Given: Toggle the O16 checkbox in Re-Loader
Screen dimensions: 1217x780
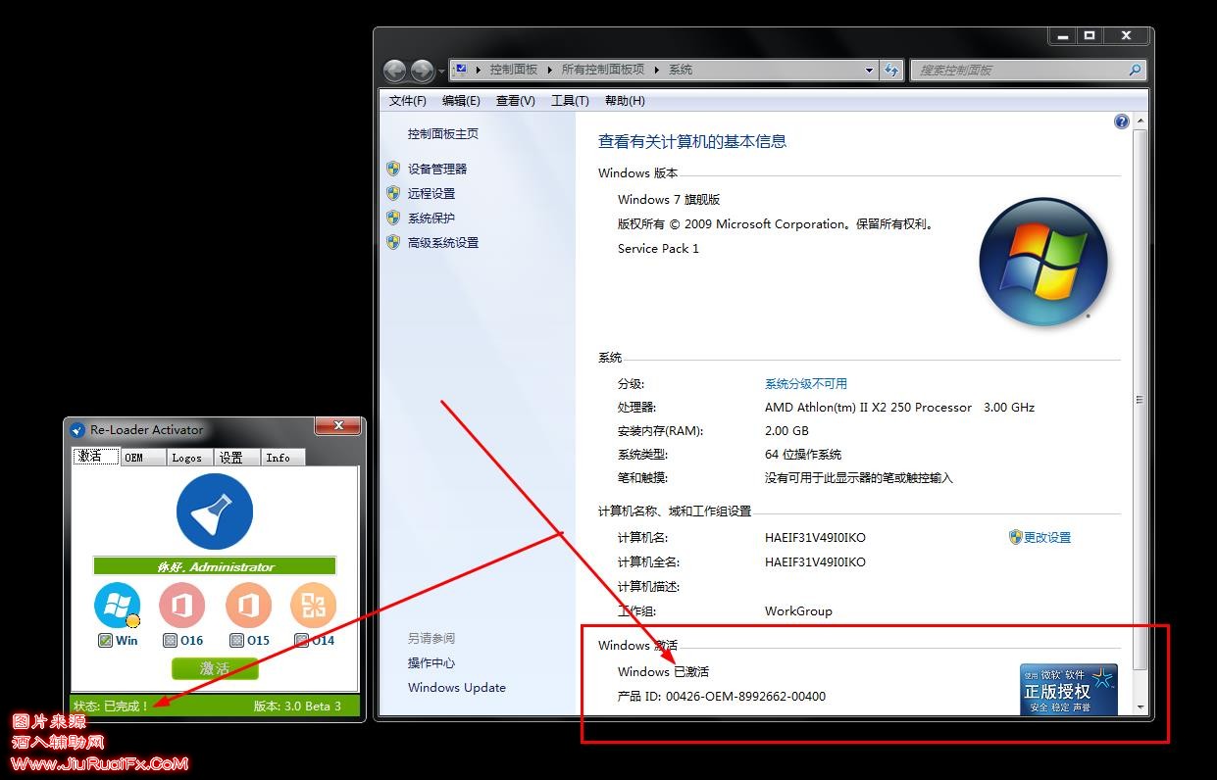Looking at the screenshot, I should point(171,641).
